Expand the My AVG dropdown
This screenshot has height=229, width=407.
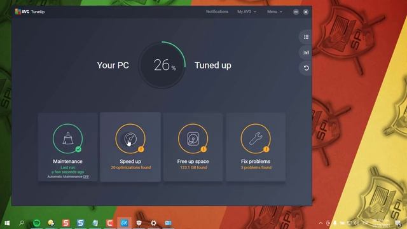tap(247, 11)
